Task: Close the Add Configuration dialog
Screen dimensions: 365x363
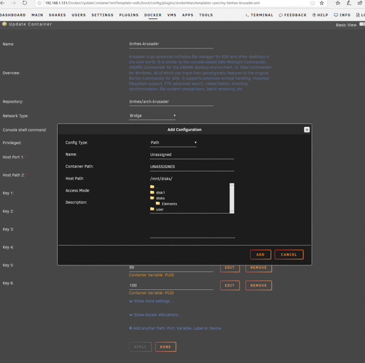Action: point(307,130)
